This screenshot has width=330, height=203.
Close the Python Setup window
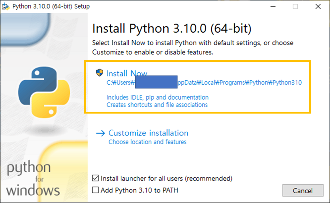(x=318, y=7)
